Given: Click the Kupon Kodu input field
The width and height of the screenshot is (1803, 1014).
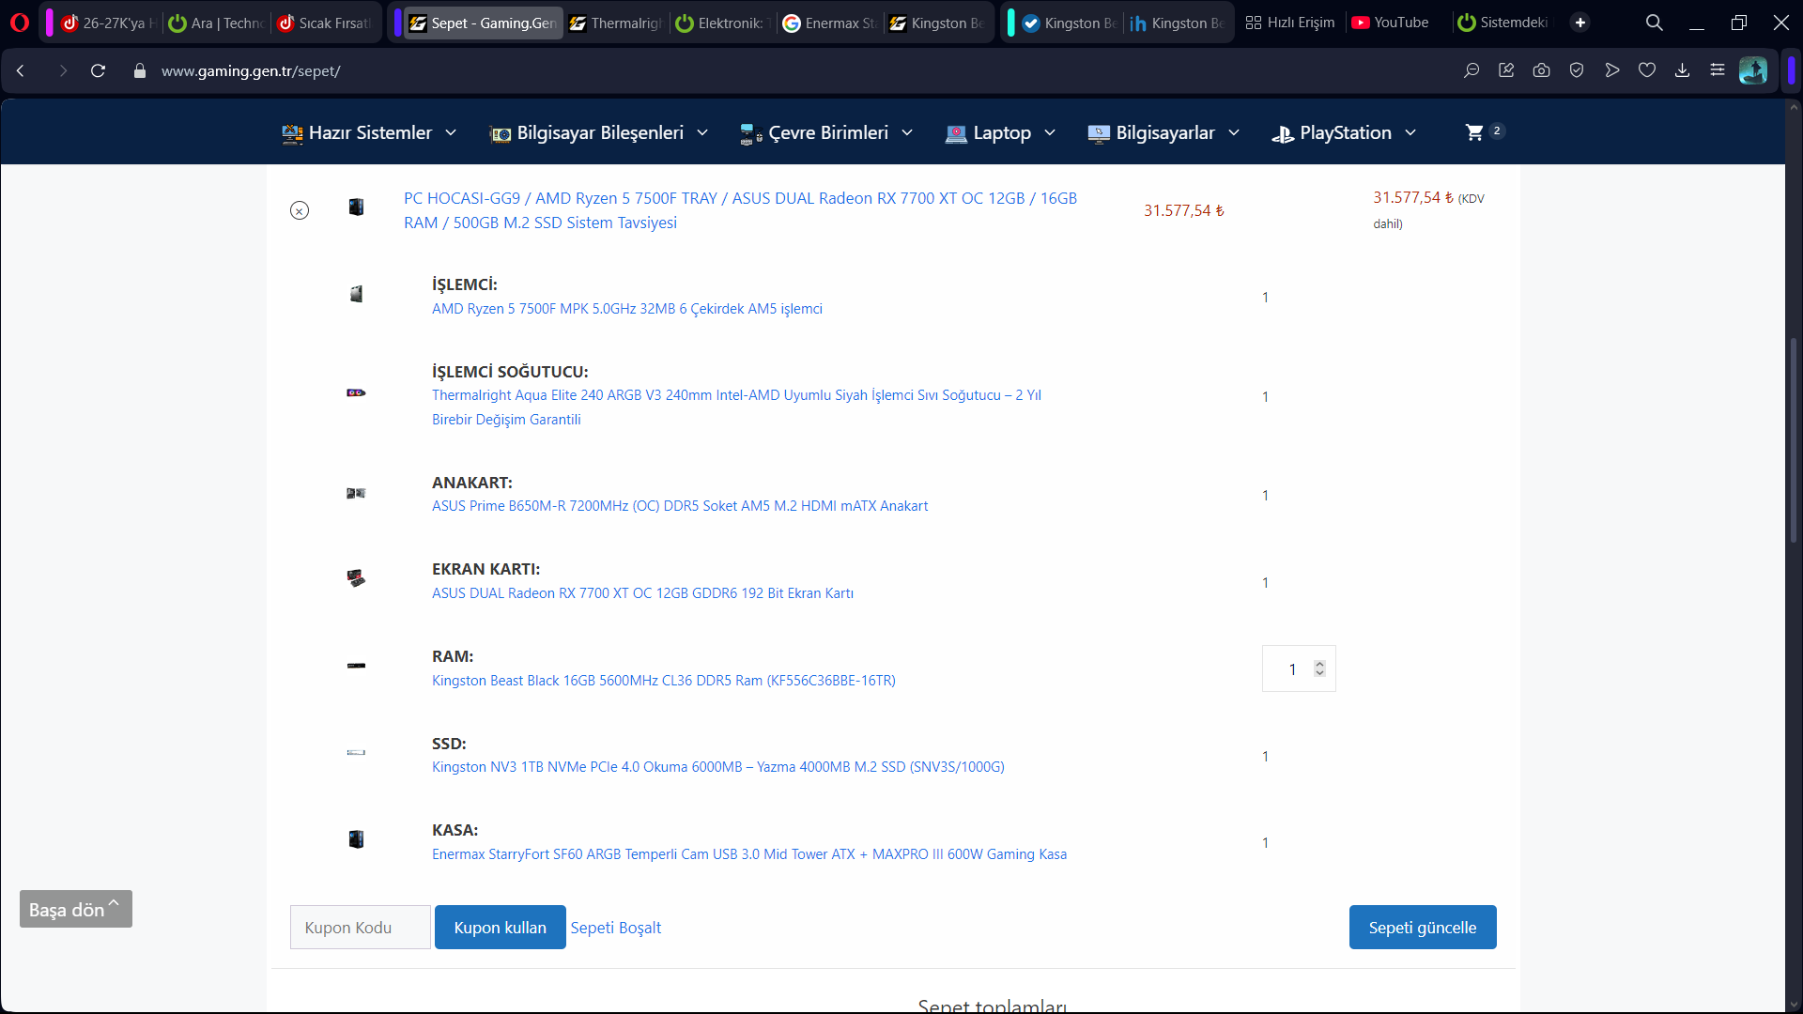Looking at the screenshot, I should [360, 928].
